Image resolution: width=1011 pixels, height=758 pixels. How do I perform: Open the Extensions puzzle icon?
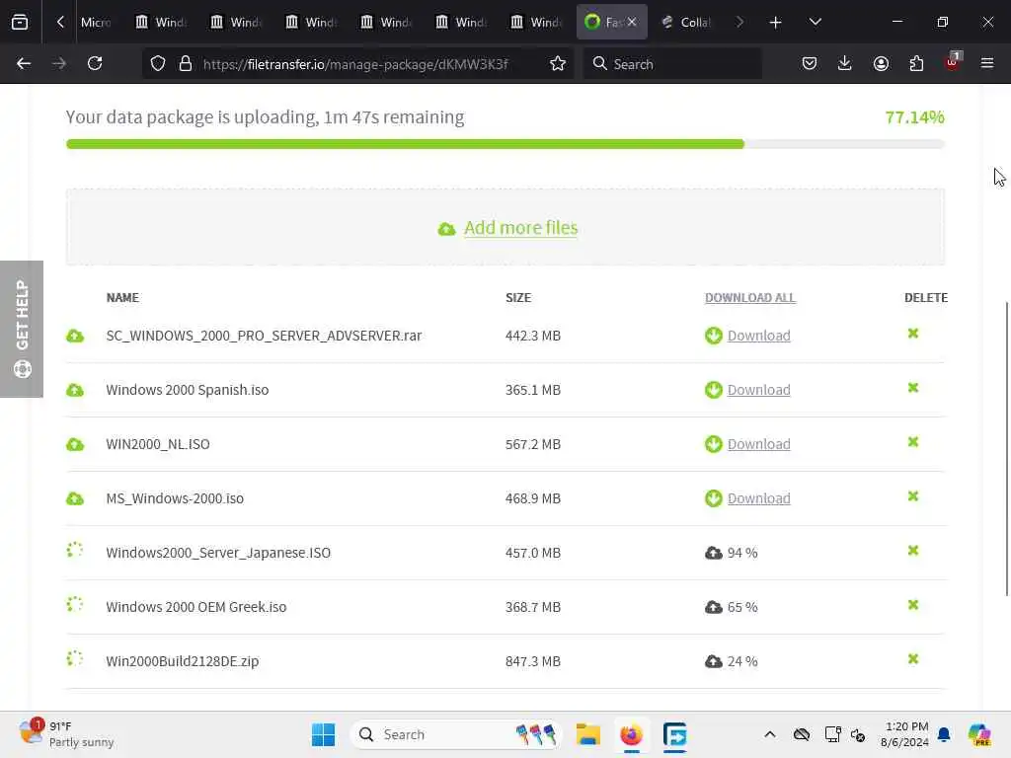click(x=916, y=64)
